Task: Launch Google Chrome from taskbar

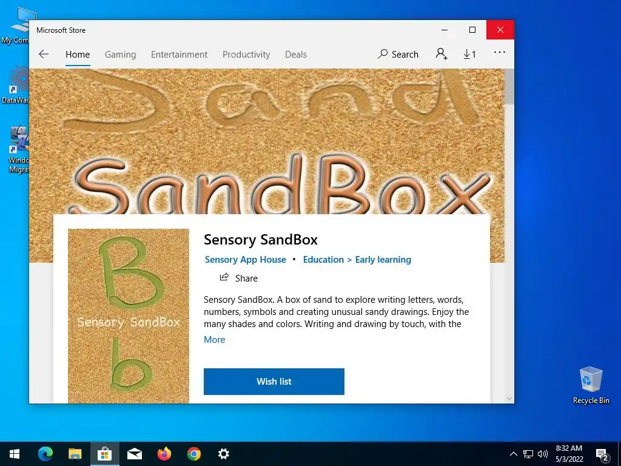Action: click(193, 454)
